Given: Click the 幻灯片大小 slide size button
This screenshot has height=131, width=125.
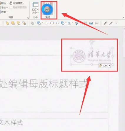Looking at the screenshot, I should point(35,8).
